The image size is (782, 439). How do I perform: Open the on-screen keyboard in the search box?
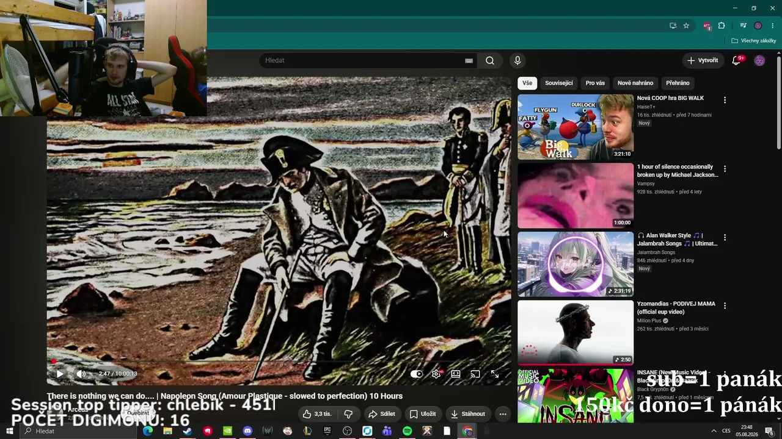pos(469,60)
